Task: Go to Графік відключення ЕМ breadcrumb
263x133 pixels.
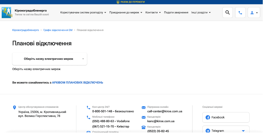Action: [x=58, y=30]
